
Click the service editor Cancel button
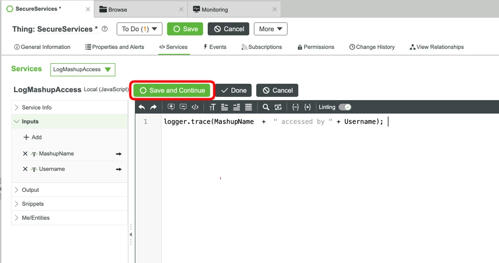click(x=277, y=91)
